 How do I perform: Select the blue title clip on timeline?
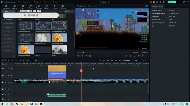[57, 75]
